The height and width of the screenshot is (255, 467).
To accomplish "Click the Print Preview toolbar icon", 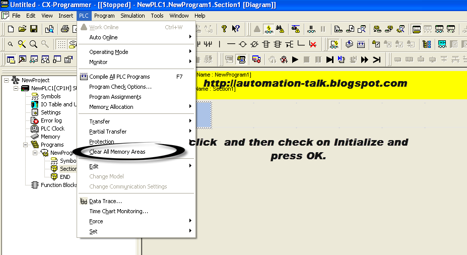I will point(49,29).
